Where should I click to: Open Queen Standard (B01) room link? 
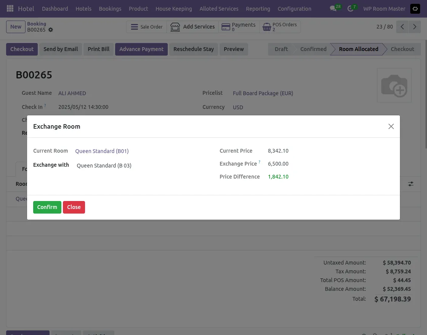click(x=102, y=151)
